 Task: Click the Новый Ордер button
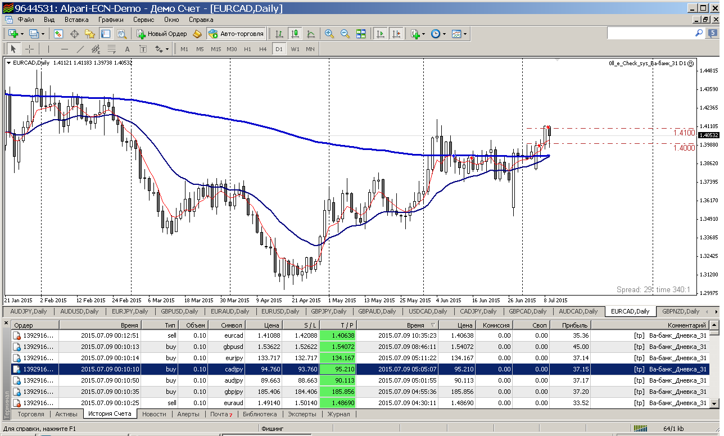coord(162,34)
